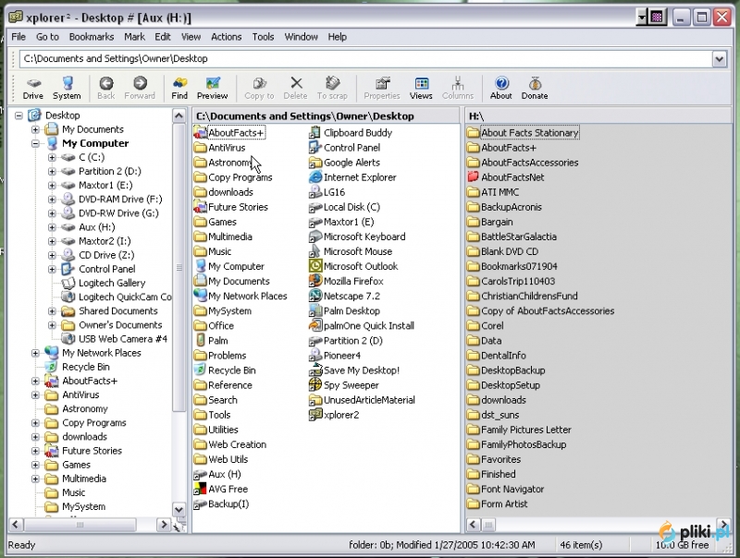Open the Window menu
Viewport: 740px width, 558px height.
[x=301, y=37]
